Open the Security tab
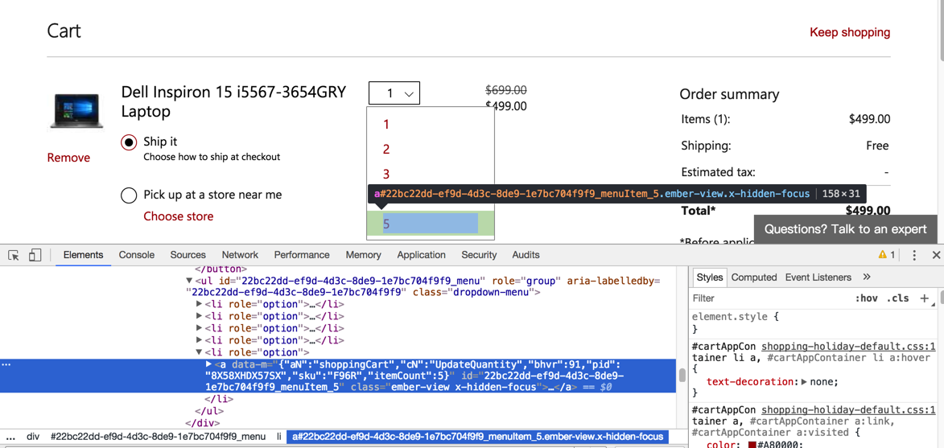The width and height of the screenshot is (944, 448). coord(479,255)
